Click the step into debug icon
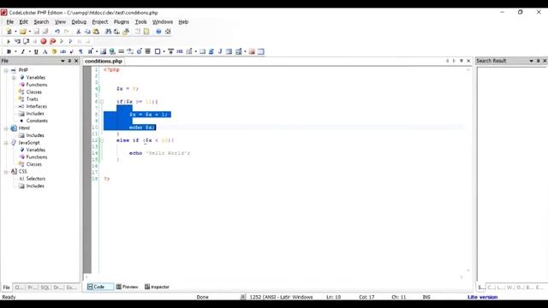548x308 pixels. pos(17,41)
